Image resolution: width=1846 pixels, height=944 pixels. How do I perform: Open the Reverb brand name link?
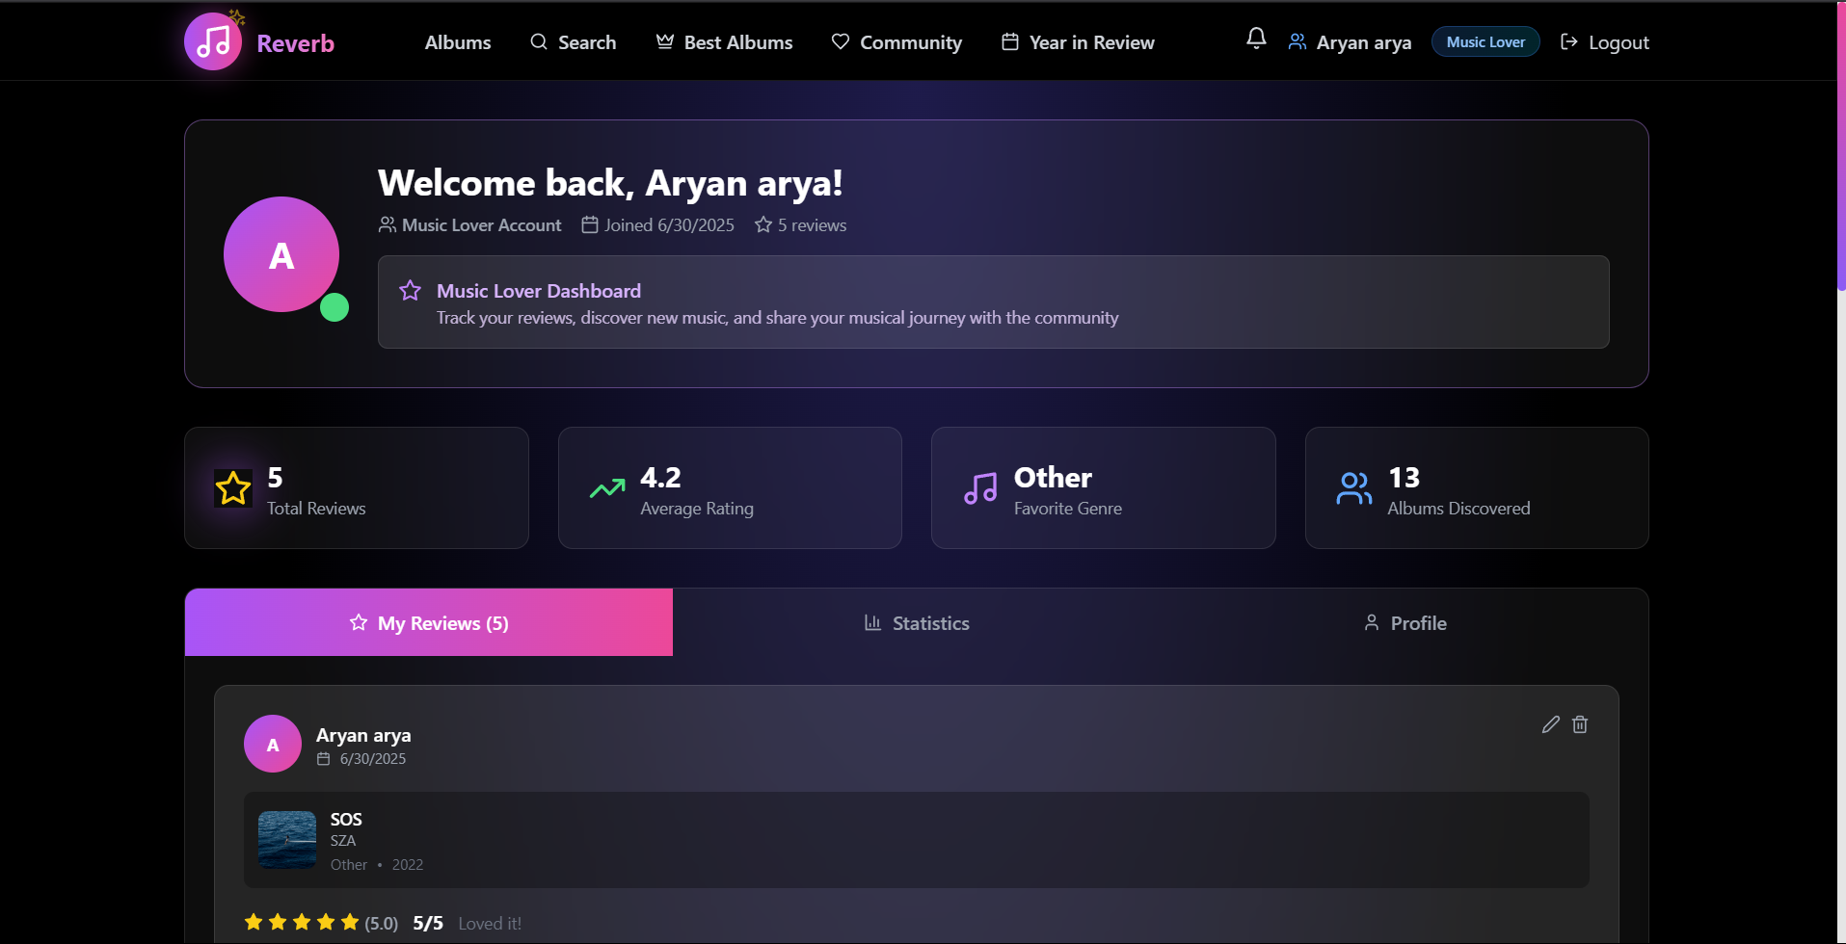[295, 43]
